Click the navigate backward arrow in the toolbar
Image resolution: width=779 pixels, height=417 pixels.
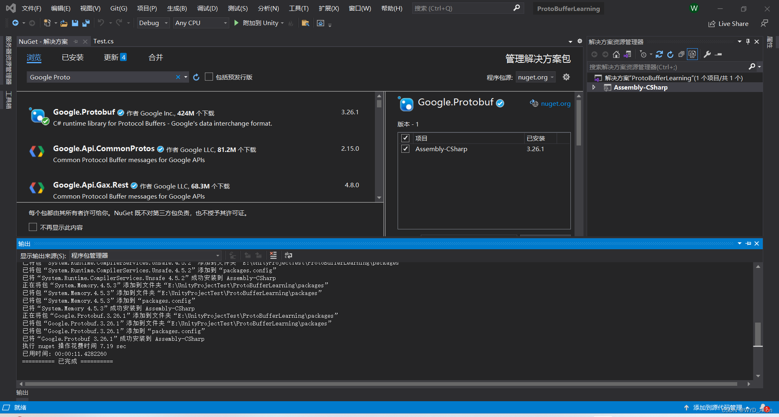pos(15,23)
